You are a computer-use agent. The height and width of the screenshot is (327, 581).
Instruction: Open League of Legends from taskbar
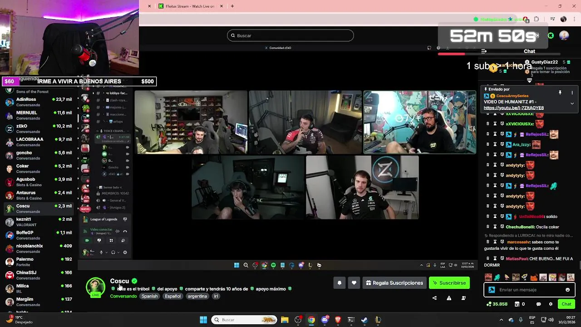[378, 320]
